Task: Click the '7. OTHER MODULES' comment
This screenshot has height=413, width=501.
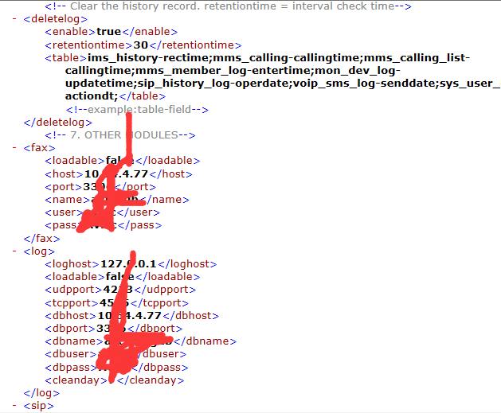Action: pos(119,135)
